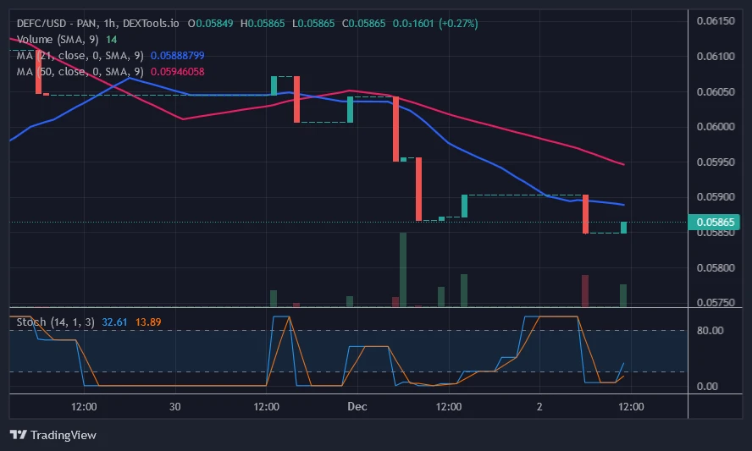The height and width of the screenshot is (451, 752).
Task: Click the first red candle at left
Action: click(x=38, y=74)
